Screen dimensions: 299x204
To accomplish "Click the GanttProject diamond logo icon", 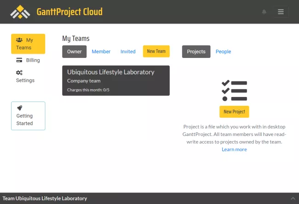I will (x=20, y=12).
